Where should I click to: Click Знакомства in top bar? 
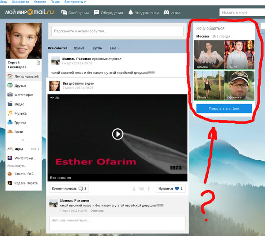[20, 2]
